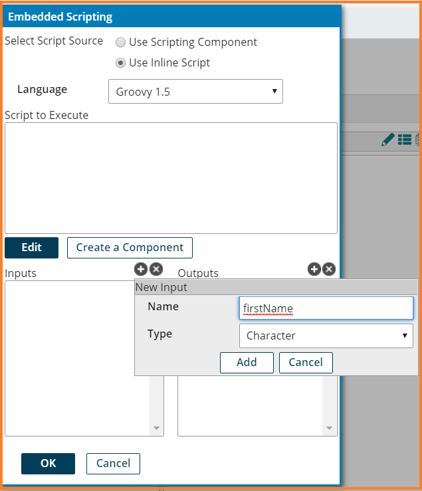Click the remove output X icon
422x491 pixels.
[x=328, y=269]
